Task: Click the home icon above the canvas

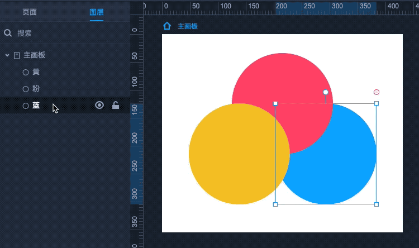Action: click(166, 26)
